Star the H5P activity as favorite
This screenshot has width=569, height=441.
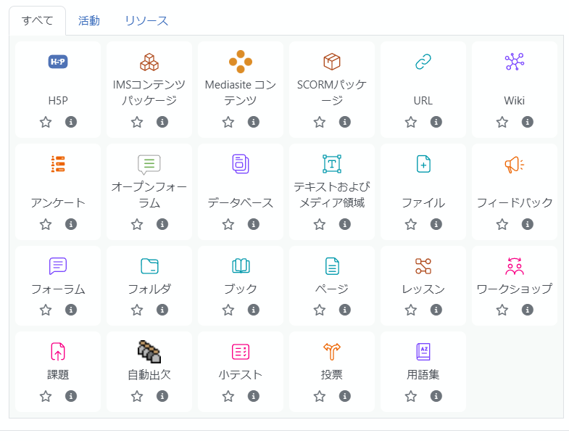point(46,122)
